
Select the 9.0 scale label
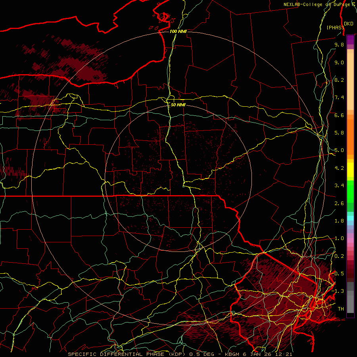point(339,62)
